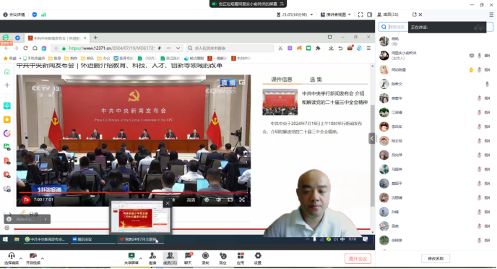Open the browser hamburger menu

click(368, 48)
